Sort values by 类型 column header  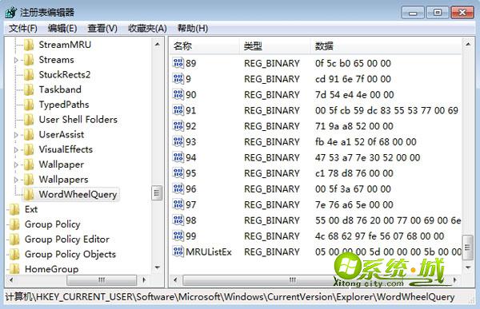click(x=274, y=46)
